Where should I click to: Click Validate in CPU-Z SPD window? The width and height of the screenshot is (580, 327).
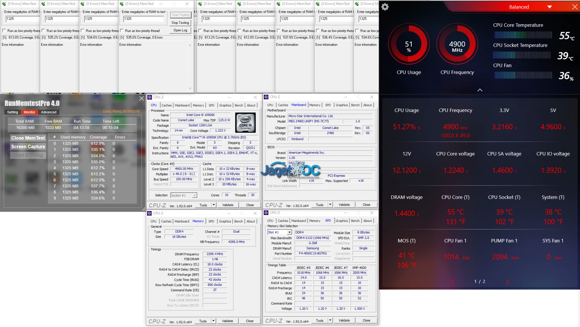click(344, 320)
